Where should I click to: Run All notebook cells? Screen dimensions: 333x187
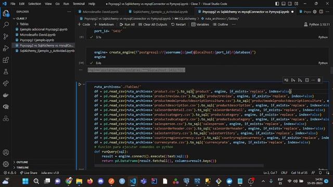pyautogui.click(x=127, y=24)
